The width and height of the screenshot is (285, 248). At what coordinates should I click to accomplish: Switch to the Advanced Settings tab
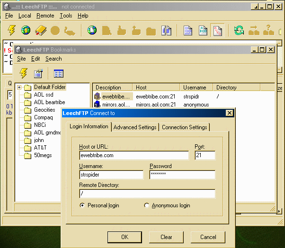(135, 127)
